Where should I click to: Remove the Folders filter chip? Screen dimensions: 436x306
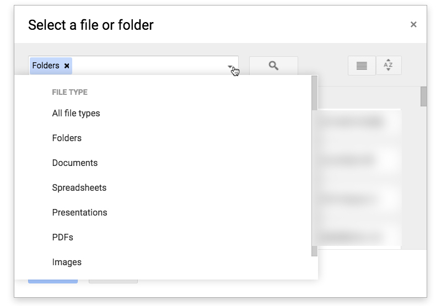click(67, 66)
